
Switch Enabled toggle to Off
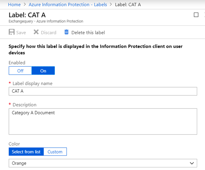[20, 71]
